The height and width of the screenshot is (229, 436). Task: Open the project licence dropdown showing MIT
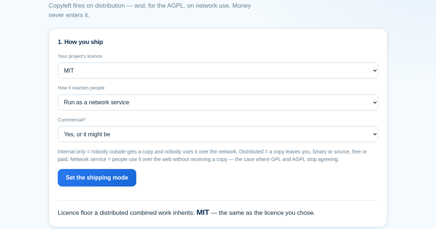pos(218,71)
